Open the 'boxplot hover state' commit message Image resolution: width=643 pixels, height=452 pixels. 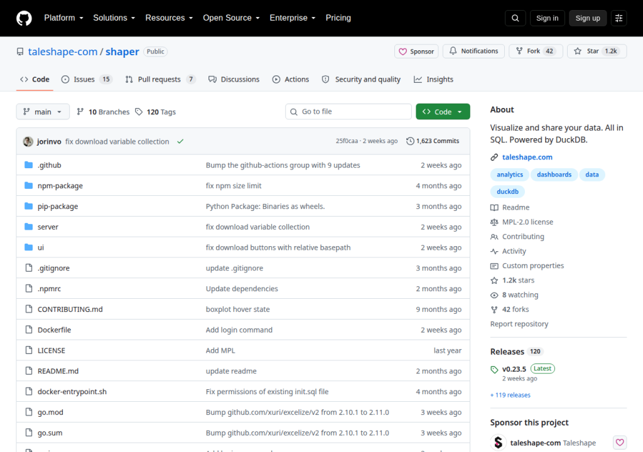pos(238,309)
